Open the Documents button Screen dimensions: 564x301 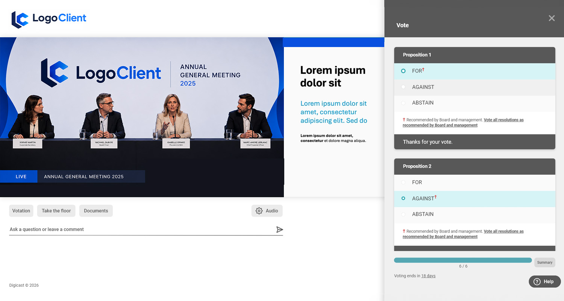point(96,211)
